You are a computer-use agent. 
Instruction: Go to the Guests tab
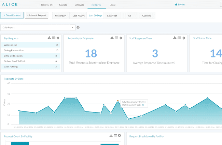click(x=63, y=5)
